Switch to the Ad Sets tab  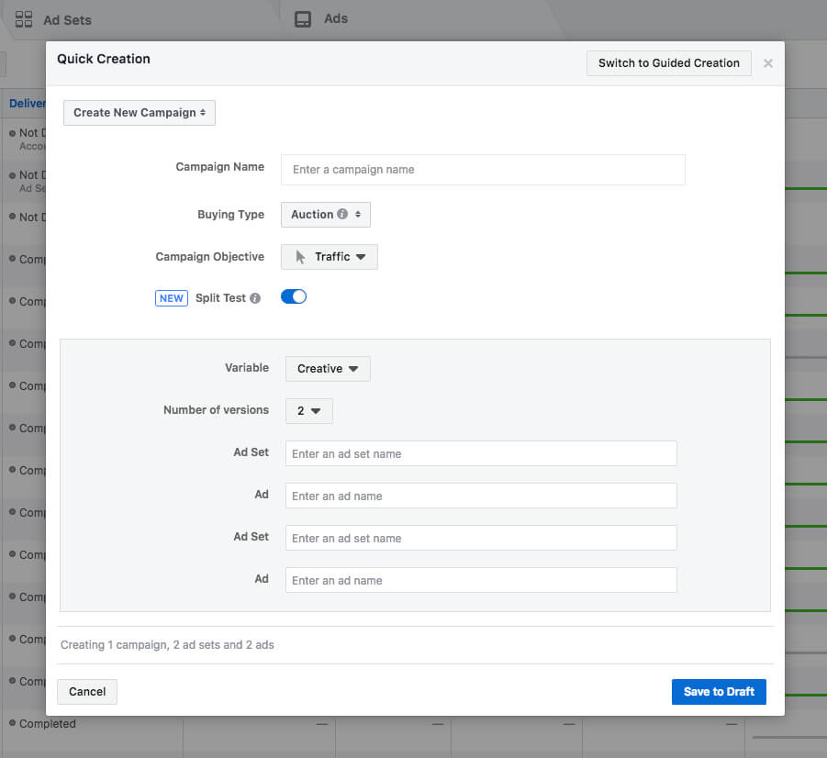pyautogui.click(x=66, y=19)
